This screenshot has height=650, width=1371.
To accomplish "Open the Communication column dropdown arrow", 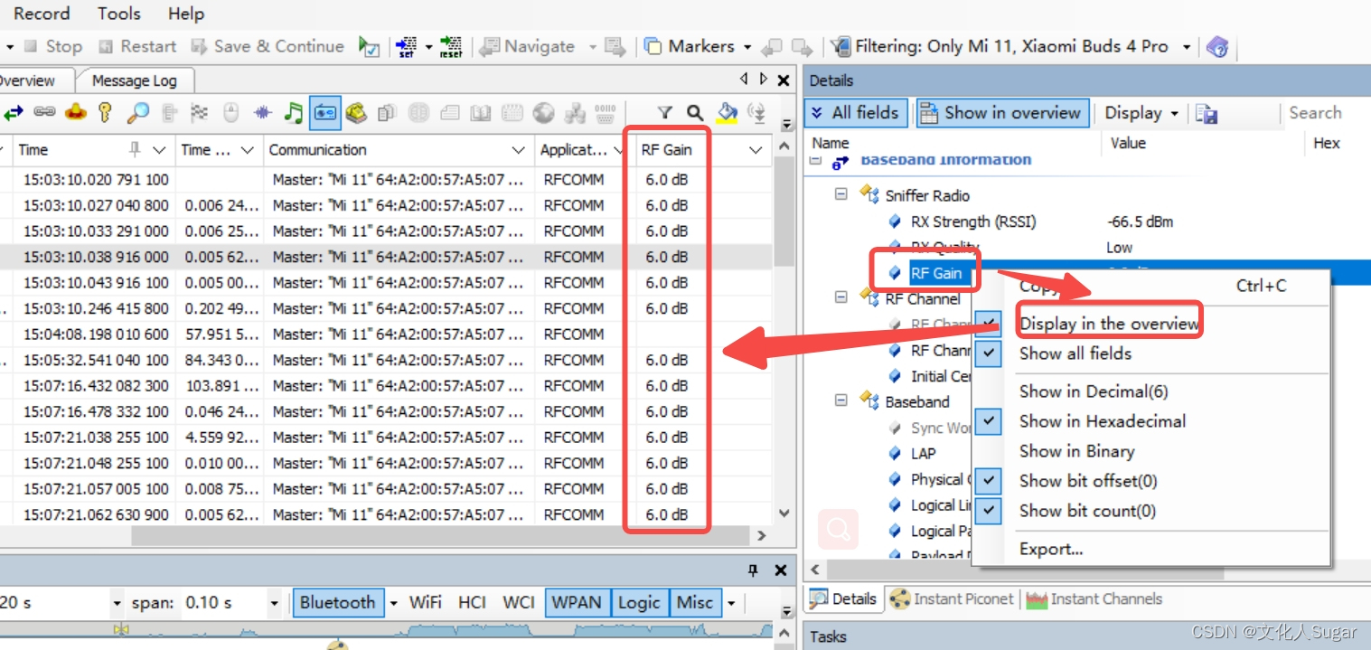I will point(519,150).
